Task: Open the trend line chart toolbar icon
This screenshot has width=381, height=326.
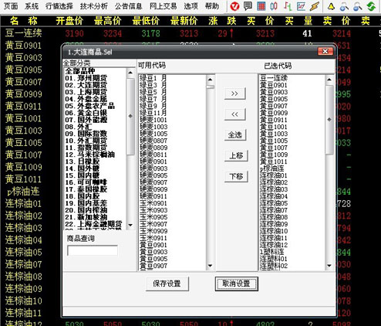Action: (301, 6)
